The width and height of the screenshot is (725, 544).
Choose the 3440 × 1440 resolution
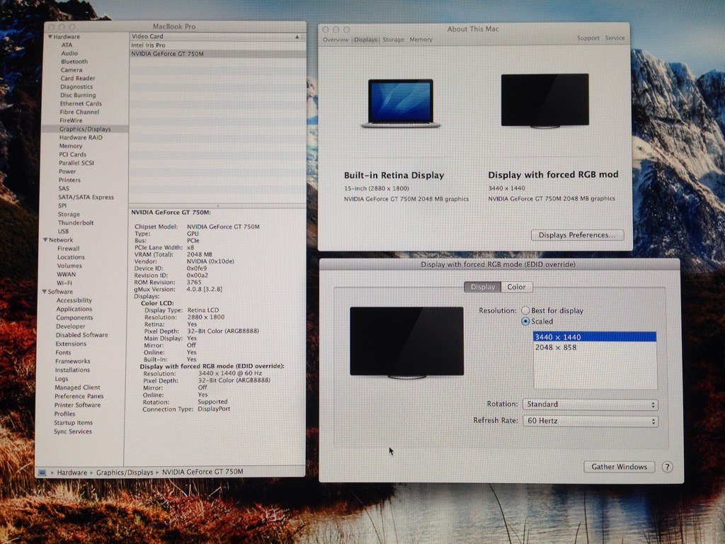(x=595, y=337)
